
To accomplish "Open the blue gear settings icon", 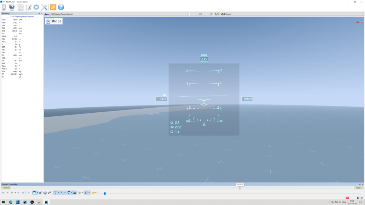I will pyautogui.click(x=36, y=7).
